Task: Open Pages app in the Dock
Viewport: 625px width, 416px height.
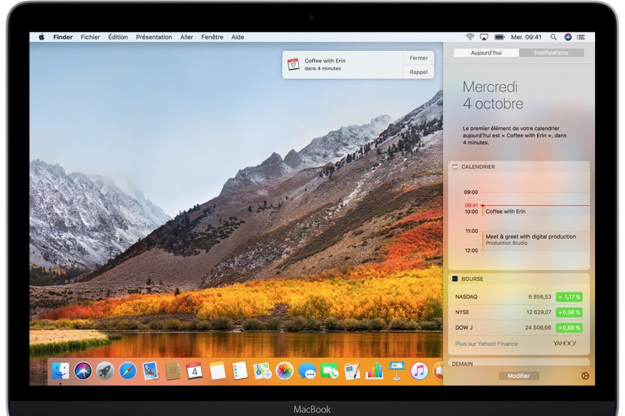Action: click(x=352, y=371)
